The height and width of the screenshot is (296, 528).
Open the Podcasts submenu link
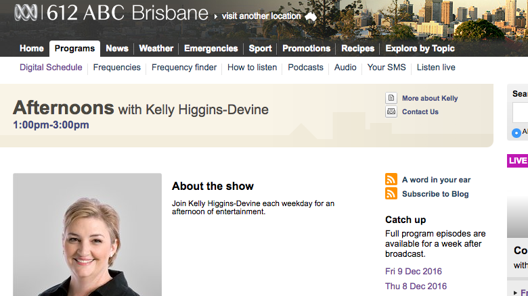tap(305, 68)
